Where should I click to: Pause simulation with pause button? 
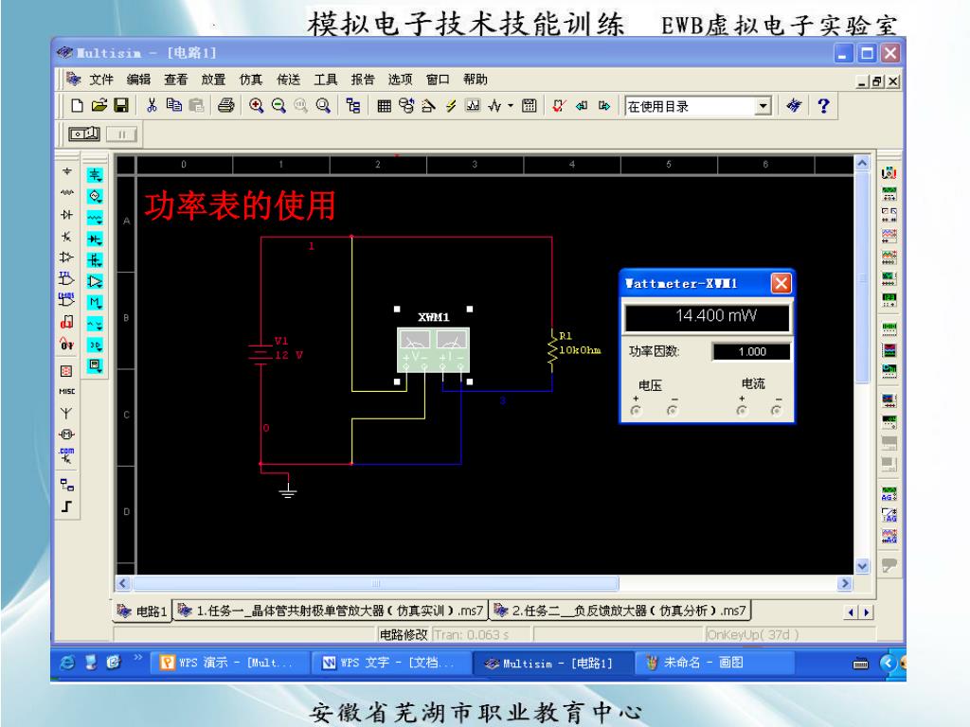pyautogui.click(x=122, y=134)
